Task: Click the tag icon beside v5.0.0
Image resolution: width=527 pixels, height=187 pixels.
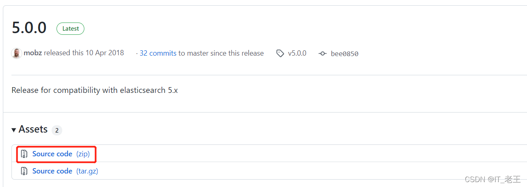Action: tap(280, 53)
